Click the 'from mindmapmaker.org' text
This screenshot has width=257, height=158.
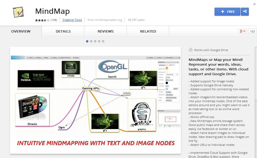tap(105, 20)
